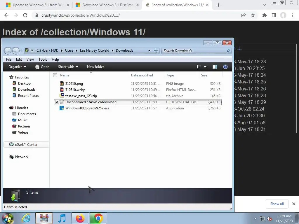Click the 310510.webp Firefox file icon

[x=62, y=90]
